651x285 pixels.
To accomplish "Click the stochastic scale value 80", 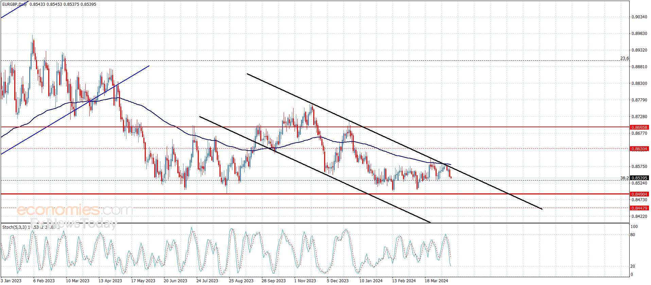I will [633, 235].
